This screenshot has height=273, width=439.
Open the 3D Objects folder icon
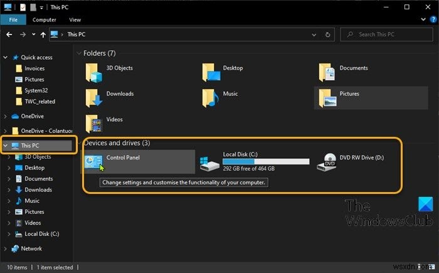[94, 73]
